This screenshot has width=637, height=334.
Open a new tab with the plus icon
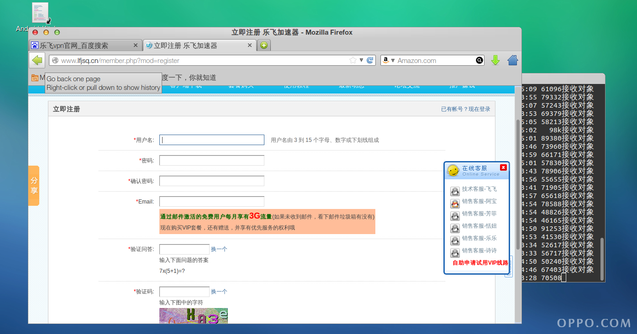(x=263, y=45)
